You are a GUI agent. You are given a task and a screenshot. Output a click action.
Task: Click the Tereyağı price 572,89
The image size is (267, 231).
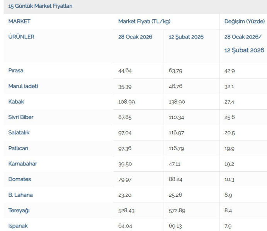pyautogui.click(x=176, y=211)
